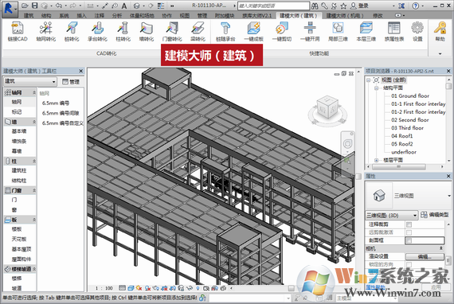Open the 三维视图: {3D} dropdown

tap(391, 215)
